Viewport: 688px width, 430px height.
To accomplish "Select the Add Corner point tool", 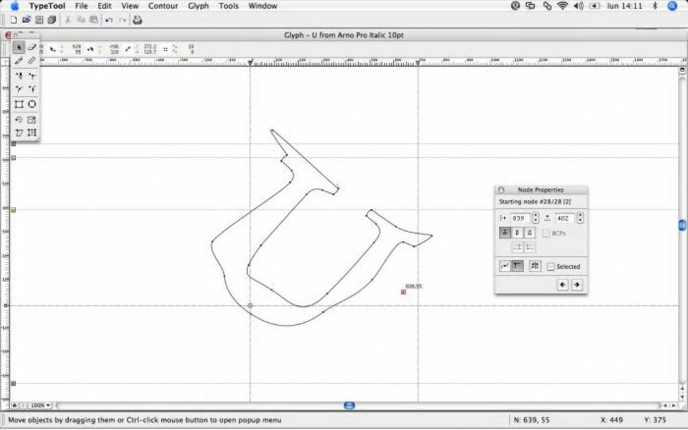I will point(18,76).
